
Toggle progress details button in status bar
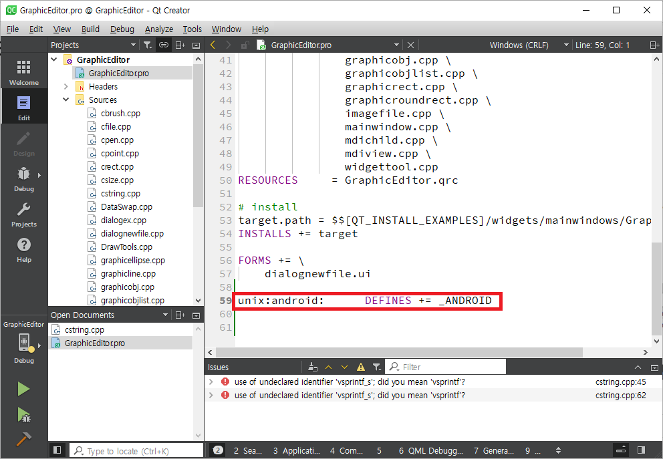point(621,450)
